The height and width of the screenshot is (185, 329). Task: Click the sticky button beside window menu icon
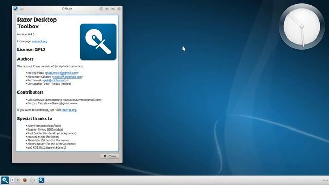22,9
